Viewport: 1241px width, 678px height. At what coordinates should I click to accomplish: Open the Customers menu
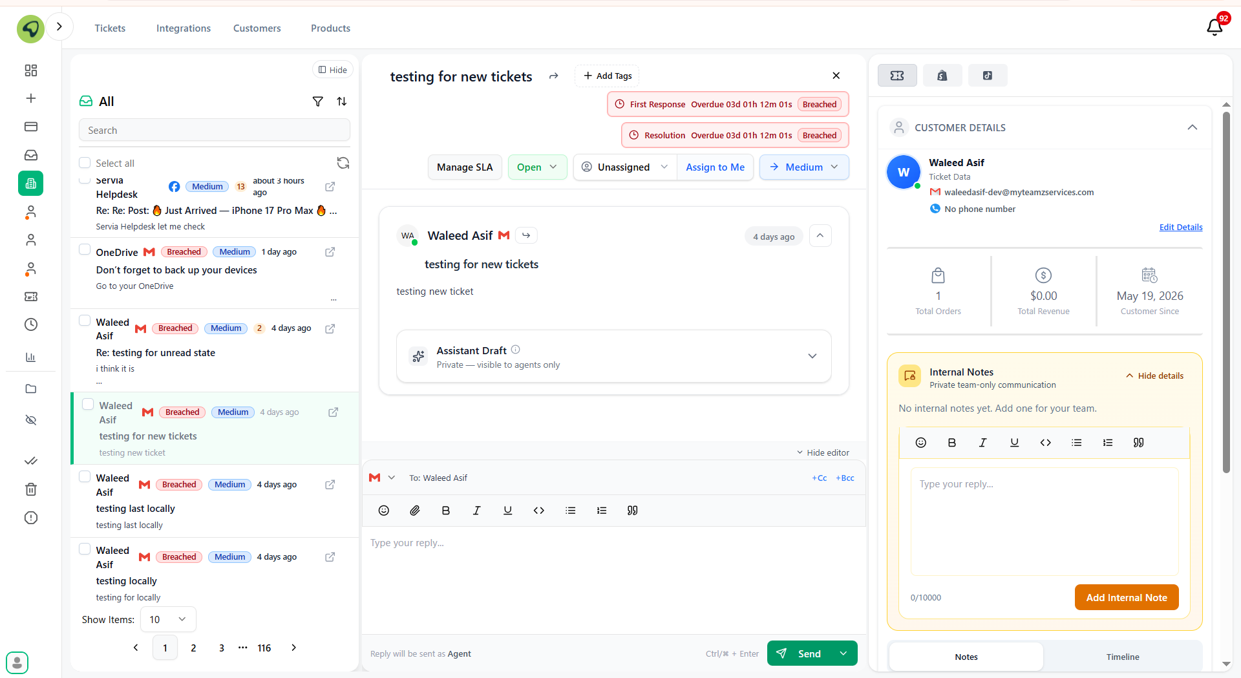[257, 28]
